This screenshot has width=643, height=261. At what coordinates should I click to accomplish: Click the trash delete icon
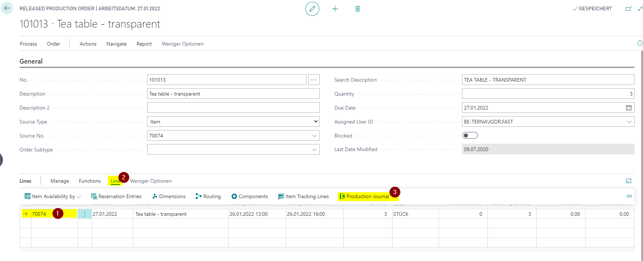pyautogui.click(x=358, y=9)
